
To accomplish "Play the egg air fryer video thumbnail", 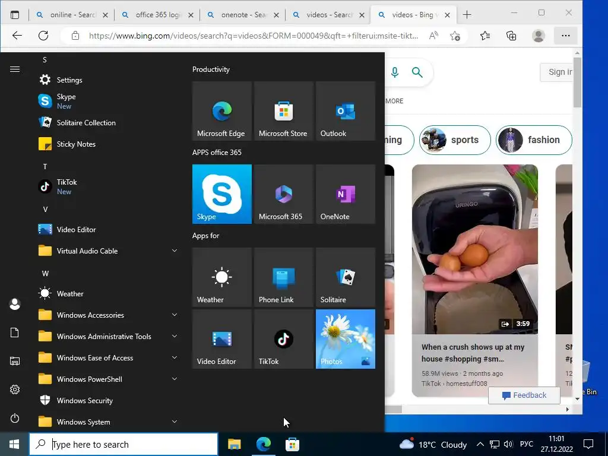I will (x=475, y=249).
